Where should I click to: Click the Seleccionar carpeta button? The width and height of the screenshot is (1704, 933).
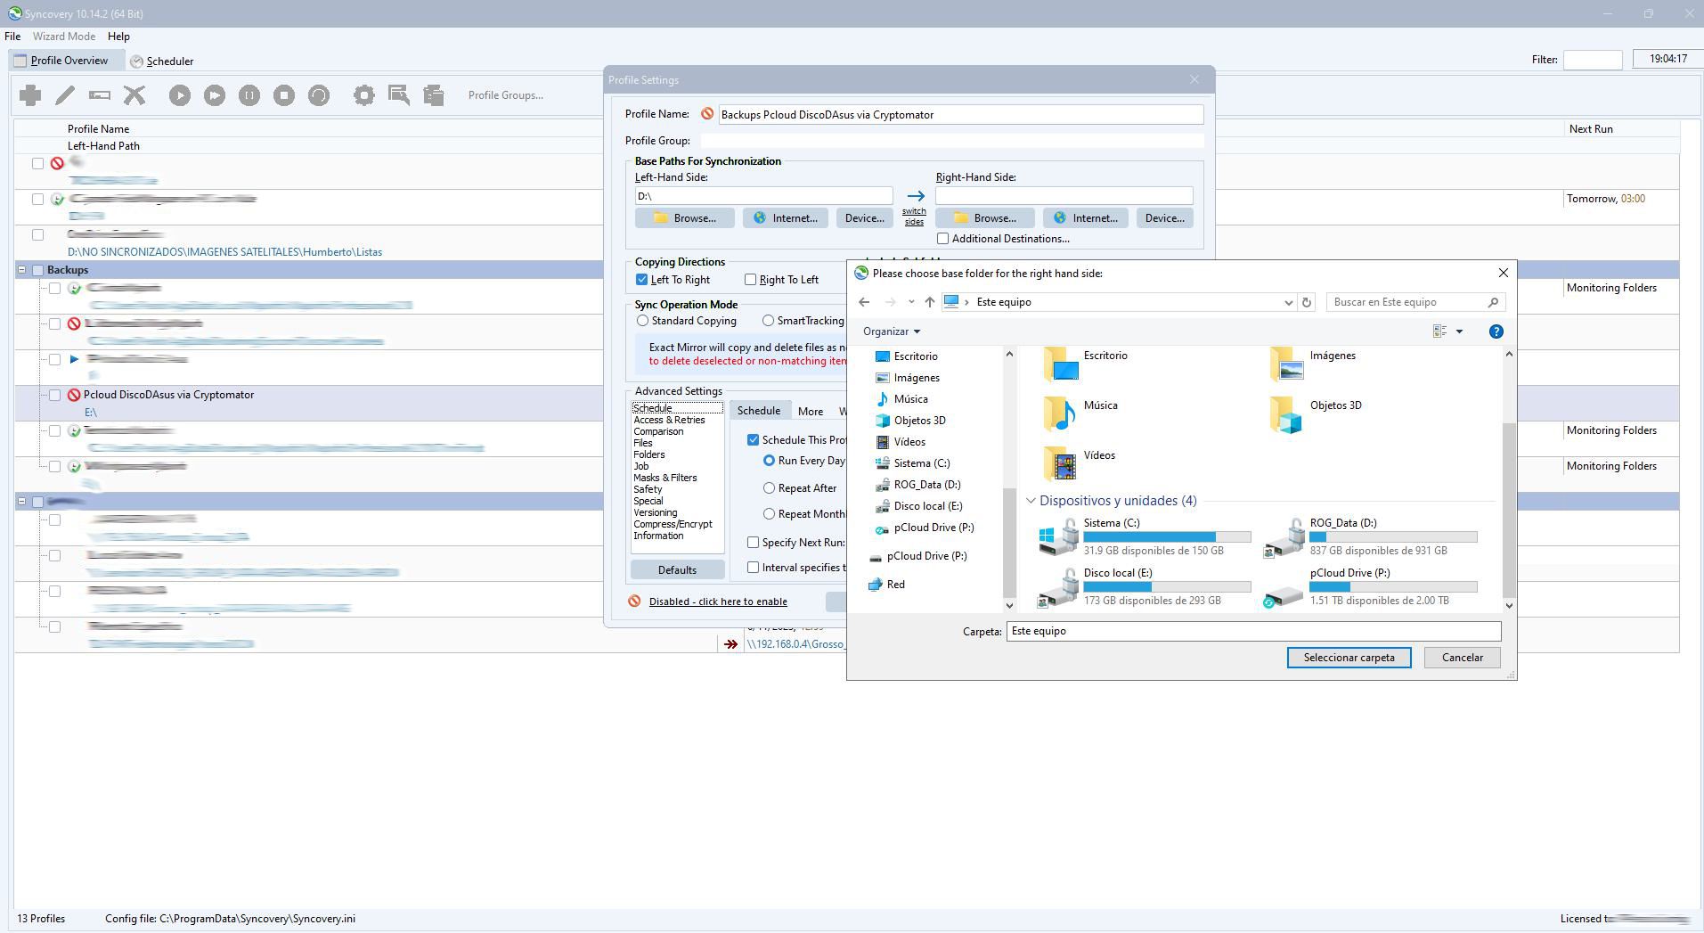point(1349,658)
